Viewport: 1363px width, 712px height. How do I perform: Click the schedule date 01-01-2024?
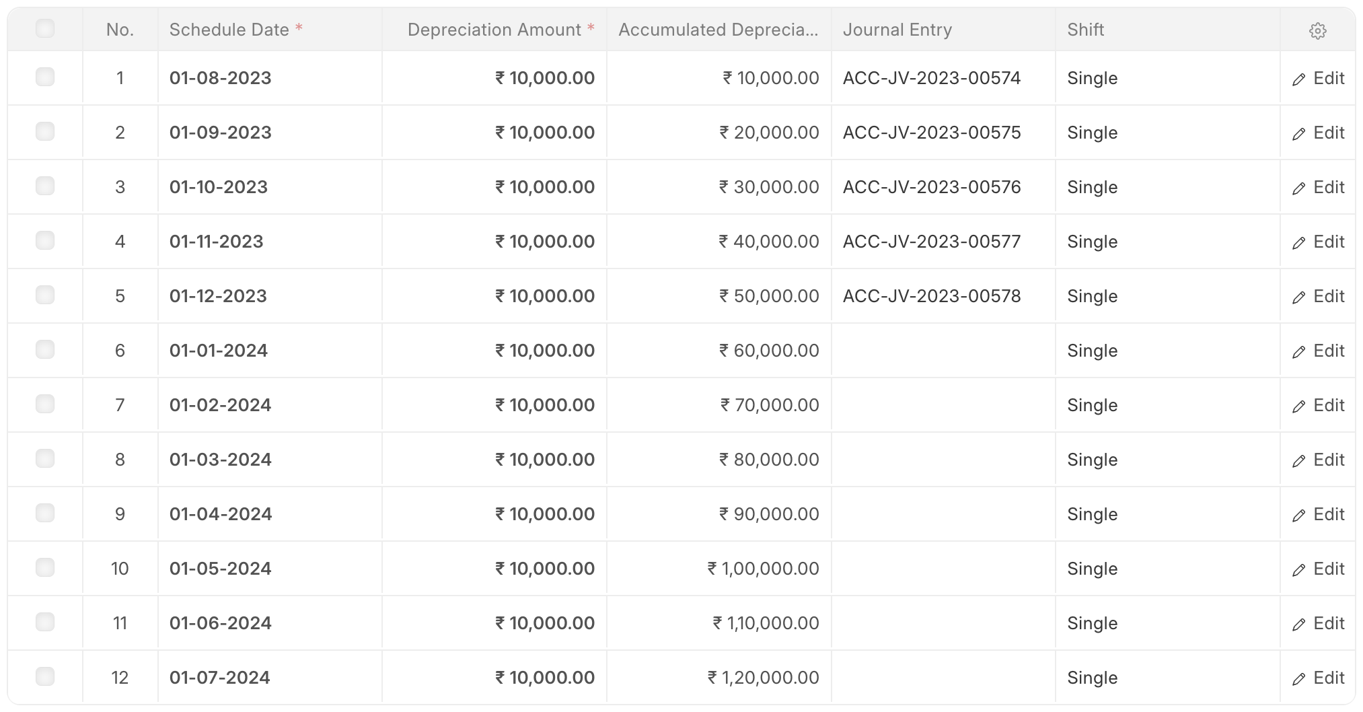pyautogui.click(x=219, y=351)
